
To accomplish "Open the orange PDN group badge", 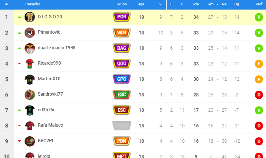I will pyautogui.click(x=122, y=141).
